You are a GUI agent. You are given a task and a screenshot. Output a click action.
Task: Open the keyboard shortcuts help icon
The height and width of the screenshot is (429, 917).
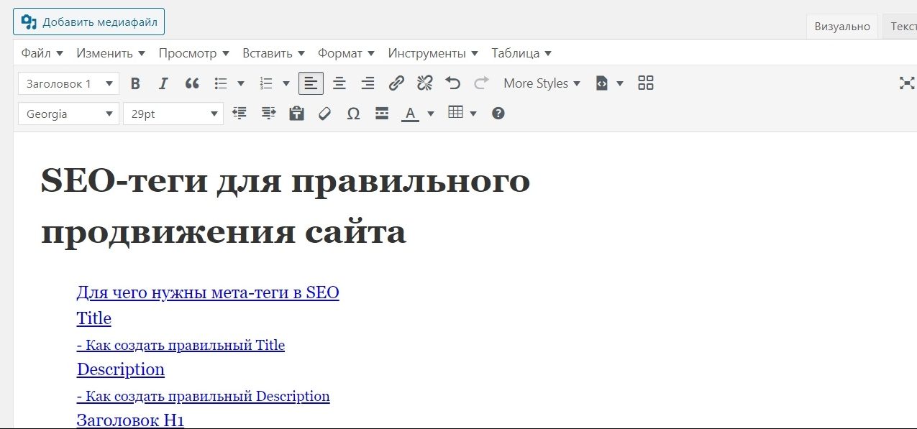click(498, 114)
